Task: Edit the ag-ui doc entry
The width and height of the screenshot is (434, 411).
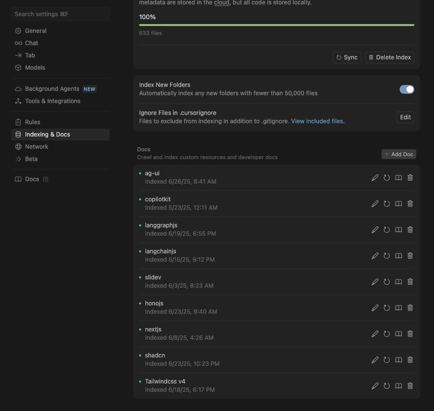Action: tap(375, 178)
